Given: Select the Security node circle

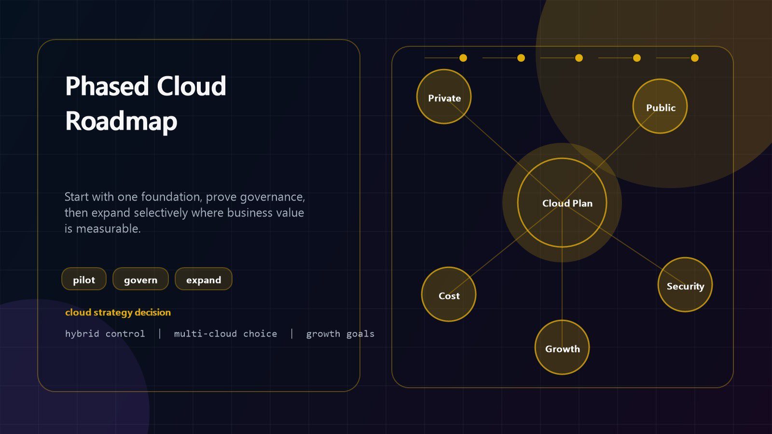Looking at the screenshot, I should [x=685, y=285].
